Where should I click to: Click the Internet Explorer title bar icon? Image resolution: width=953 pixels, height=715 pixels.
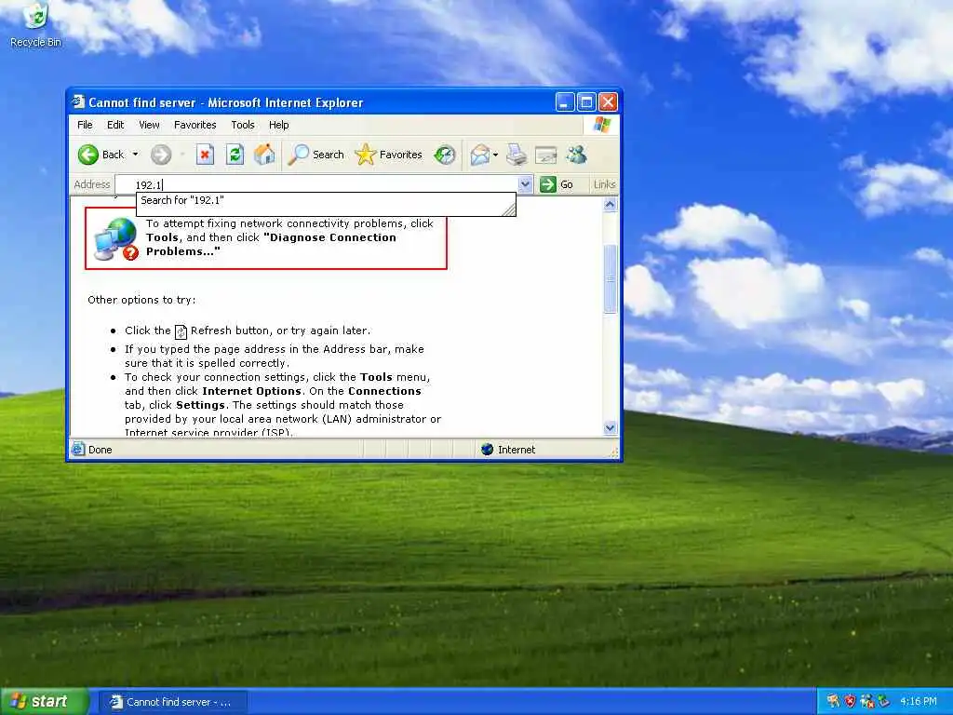pos(78,102)
